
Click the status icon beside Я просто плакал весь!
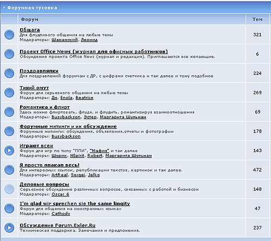(9, 170)
